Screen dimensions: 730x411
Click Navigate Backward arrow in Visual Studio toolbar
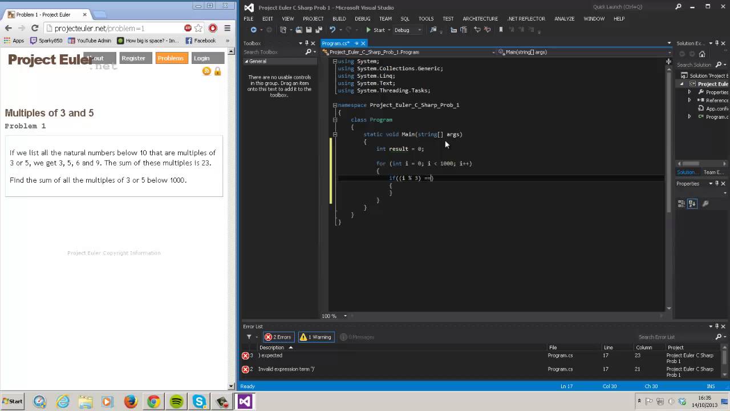click(254, 30)
